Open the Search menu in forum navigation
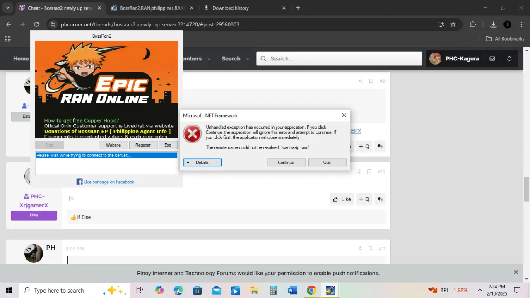Viewport: 530px width, 298px height. (x=231, y=59)
